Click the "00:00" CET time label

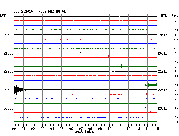[x=9, y=108]
